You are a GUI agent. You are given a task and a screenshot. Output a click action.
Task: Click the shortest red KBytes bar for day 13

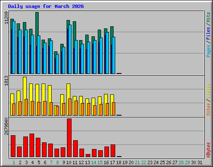[x=88, y=155]
